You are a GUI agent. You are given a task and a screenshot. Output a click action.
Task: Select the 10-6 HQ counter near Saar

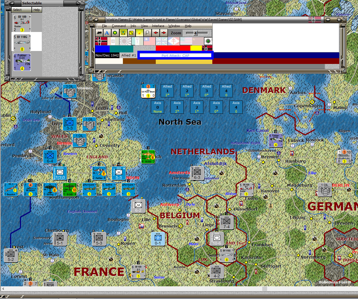(x=217, y=239)
